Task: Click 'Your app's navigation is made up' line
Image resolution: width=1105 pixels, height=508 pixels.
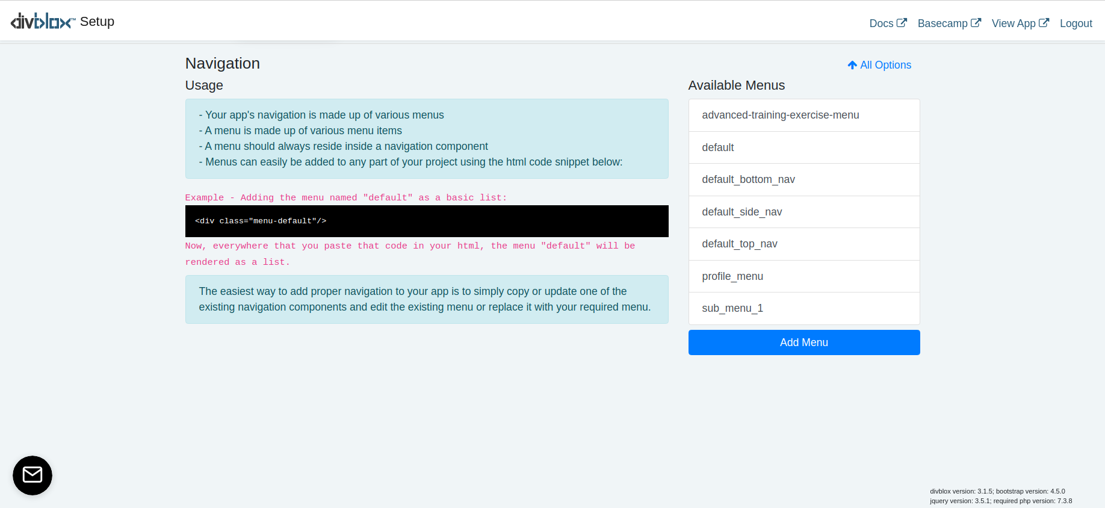Action: pos(321,115)
